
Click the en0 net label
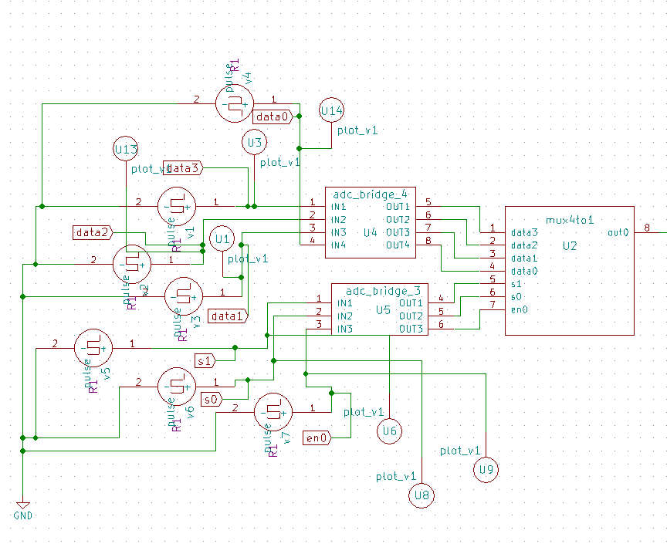click(317, 437)
